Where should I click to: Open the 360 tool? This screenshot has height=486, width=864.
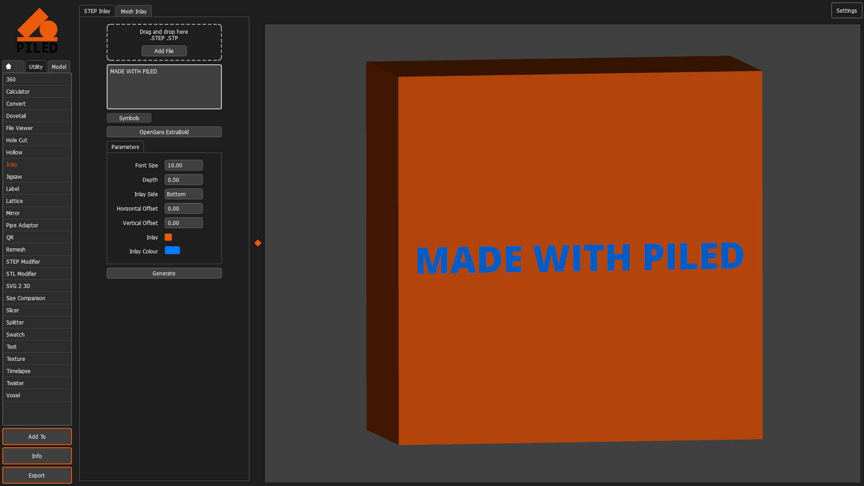point(37,79)
